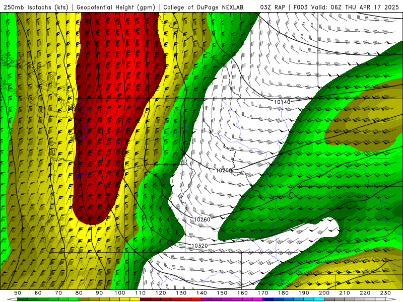Click the 180 value on the color scale
The height and width of the screenshot is (302, 403).
283,293
